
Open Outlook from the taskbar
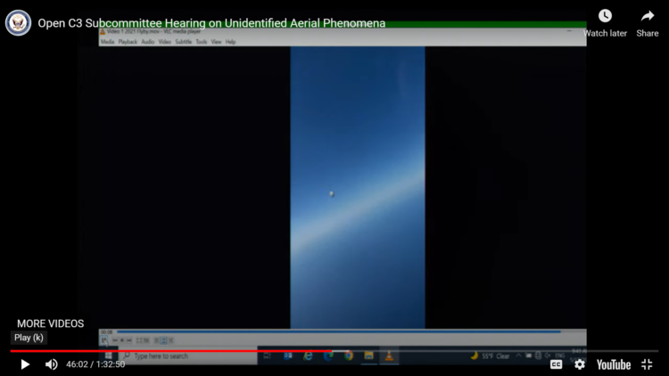point(288,356)
